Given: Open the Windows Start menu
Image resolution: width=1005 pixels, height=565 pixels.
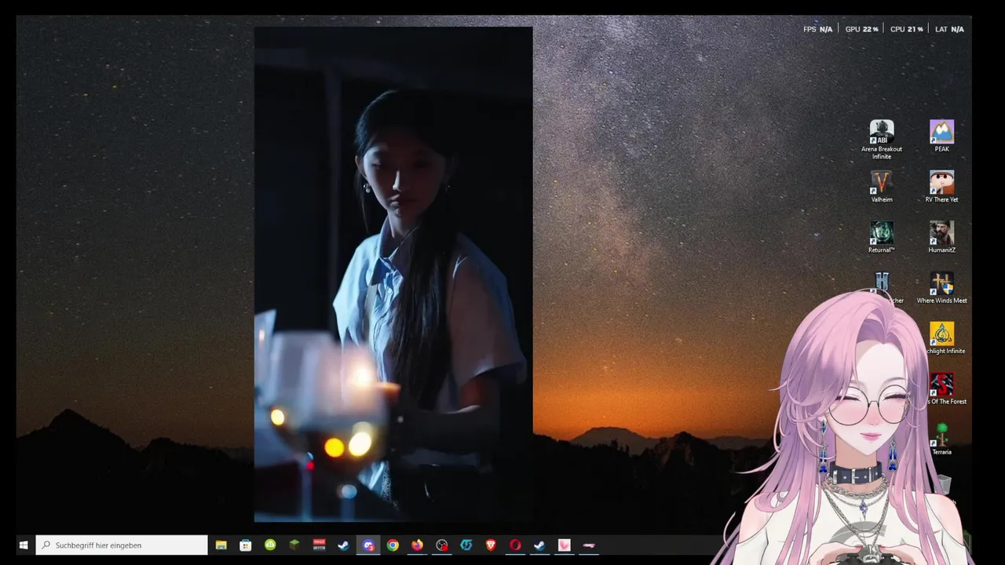Looking at the screenshot, I should pos(24,545).
